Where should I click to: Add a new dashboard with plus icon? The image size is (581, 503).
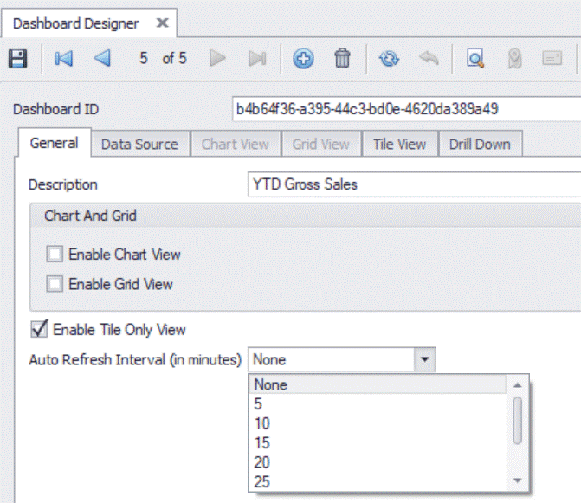[303, 59]
